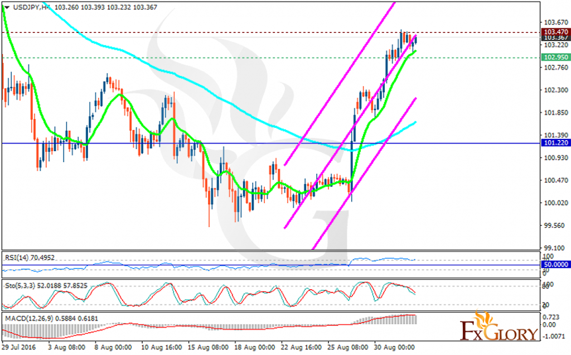The width and height of the screenshot is (571, 355).
Task: Click the 10 Aug 16:00 time label
Action: click(162, 347)
